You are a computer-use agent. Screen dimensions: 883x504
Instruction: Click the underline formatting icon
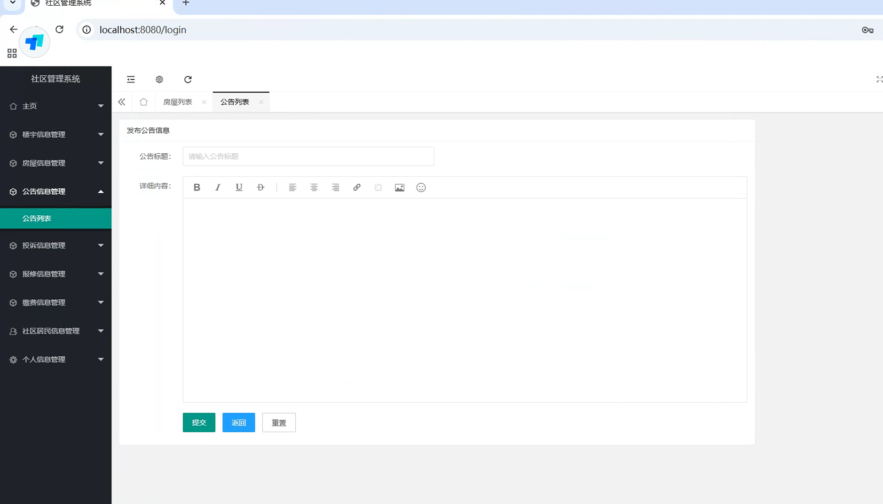click(239, 187)
